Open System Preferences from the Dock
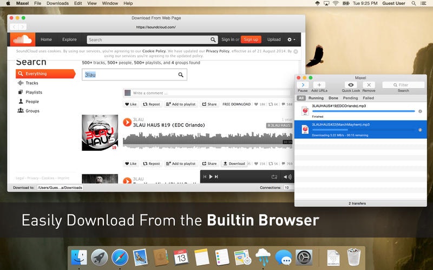Viewport: 433px width, 270px height. pyautogui.click(x=304, y=258)
